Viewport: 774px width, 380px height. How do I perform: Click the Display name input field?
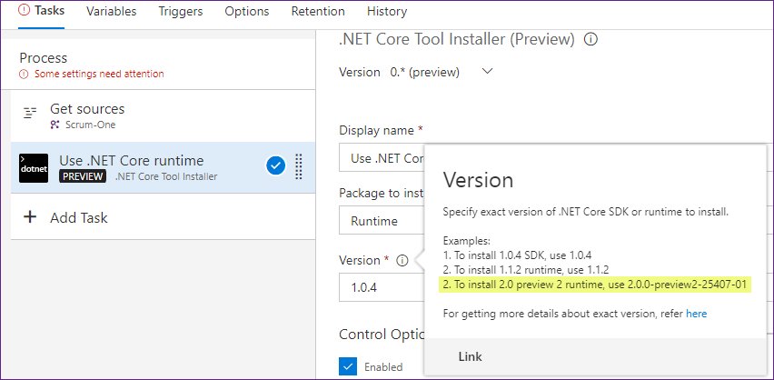point(381,158)
